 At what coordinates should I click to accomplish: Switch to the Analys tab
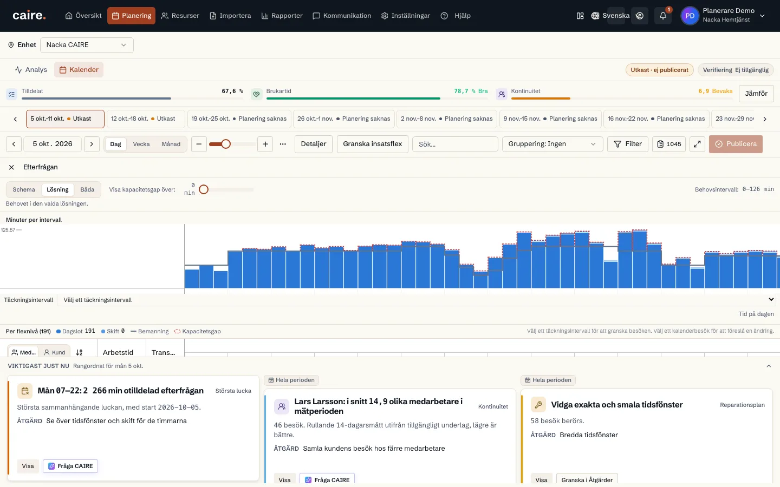point(31,70)
